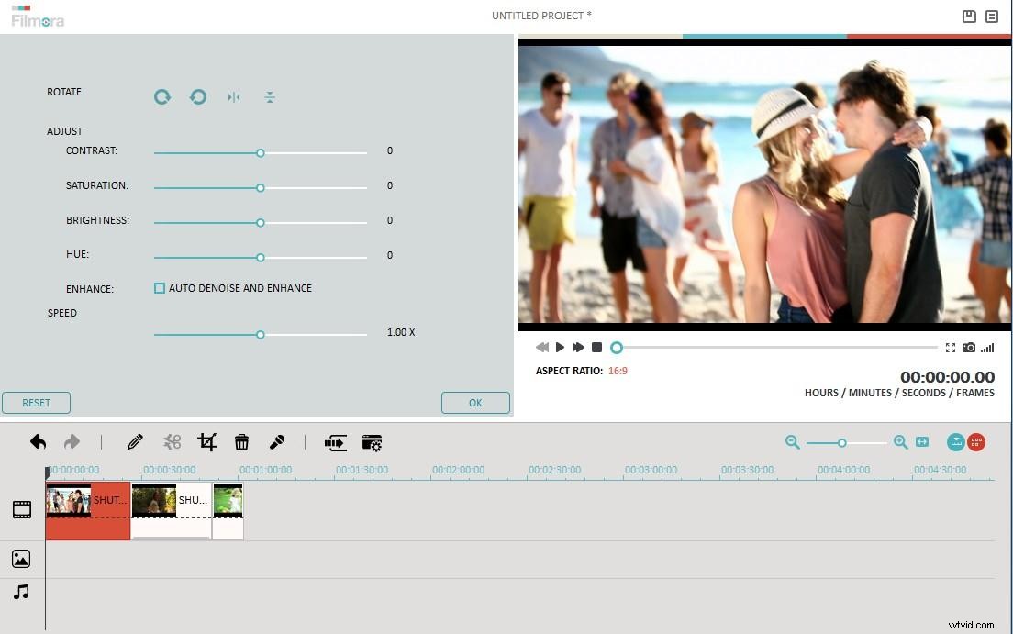Toggle the flip vertical option

pos(270,97)
